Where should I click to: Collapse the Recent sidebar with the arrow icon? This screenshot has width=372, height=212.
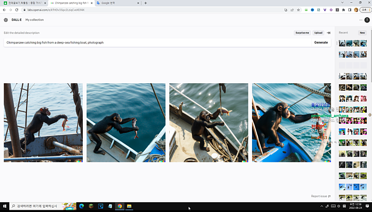329,33
